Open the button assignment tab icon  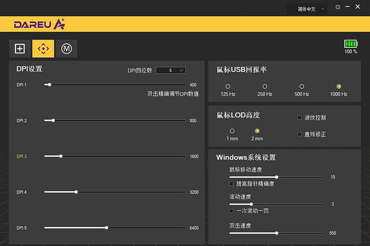pos(20,48)
